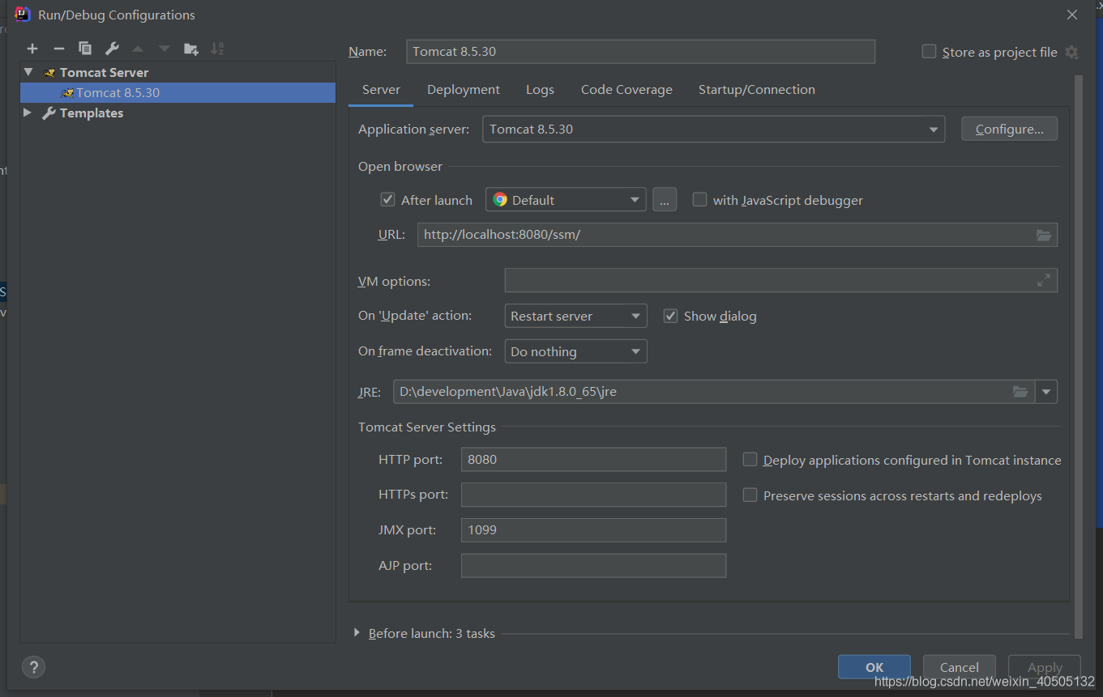
Task: Click the Sort Configurations alphabetically icon
Action: tap(217, 49)
